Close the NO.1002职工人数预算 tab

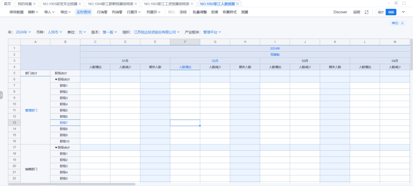(x=237, y=4)
